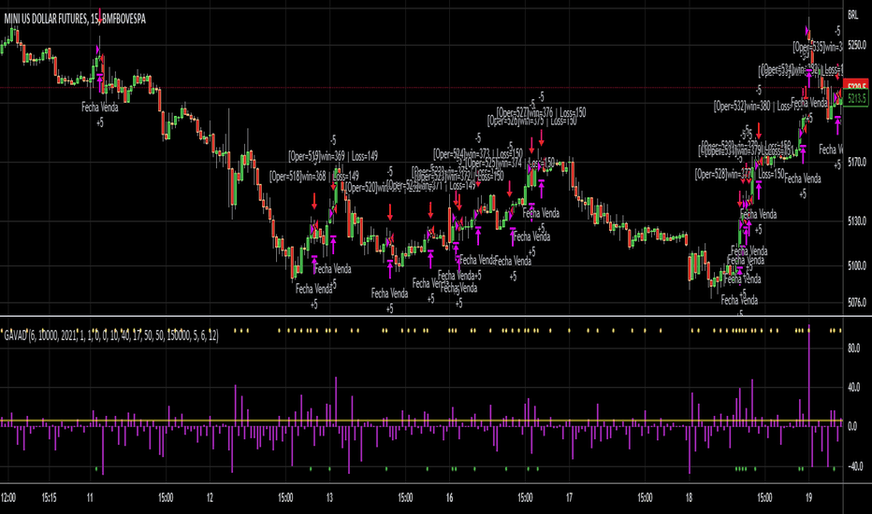The width and height of the screenshot is (872, 514).
Task: Click the 5170.0 price axis label
Action: 857,163
